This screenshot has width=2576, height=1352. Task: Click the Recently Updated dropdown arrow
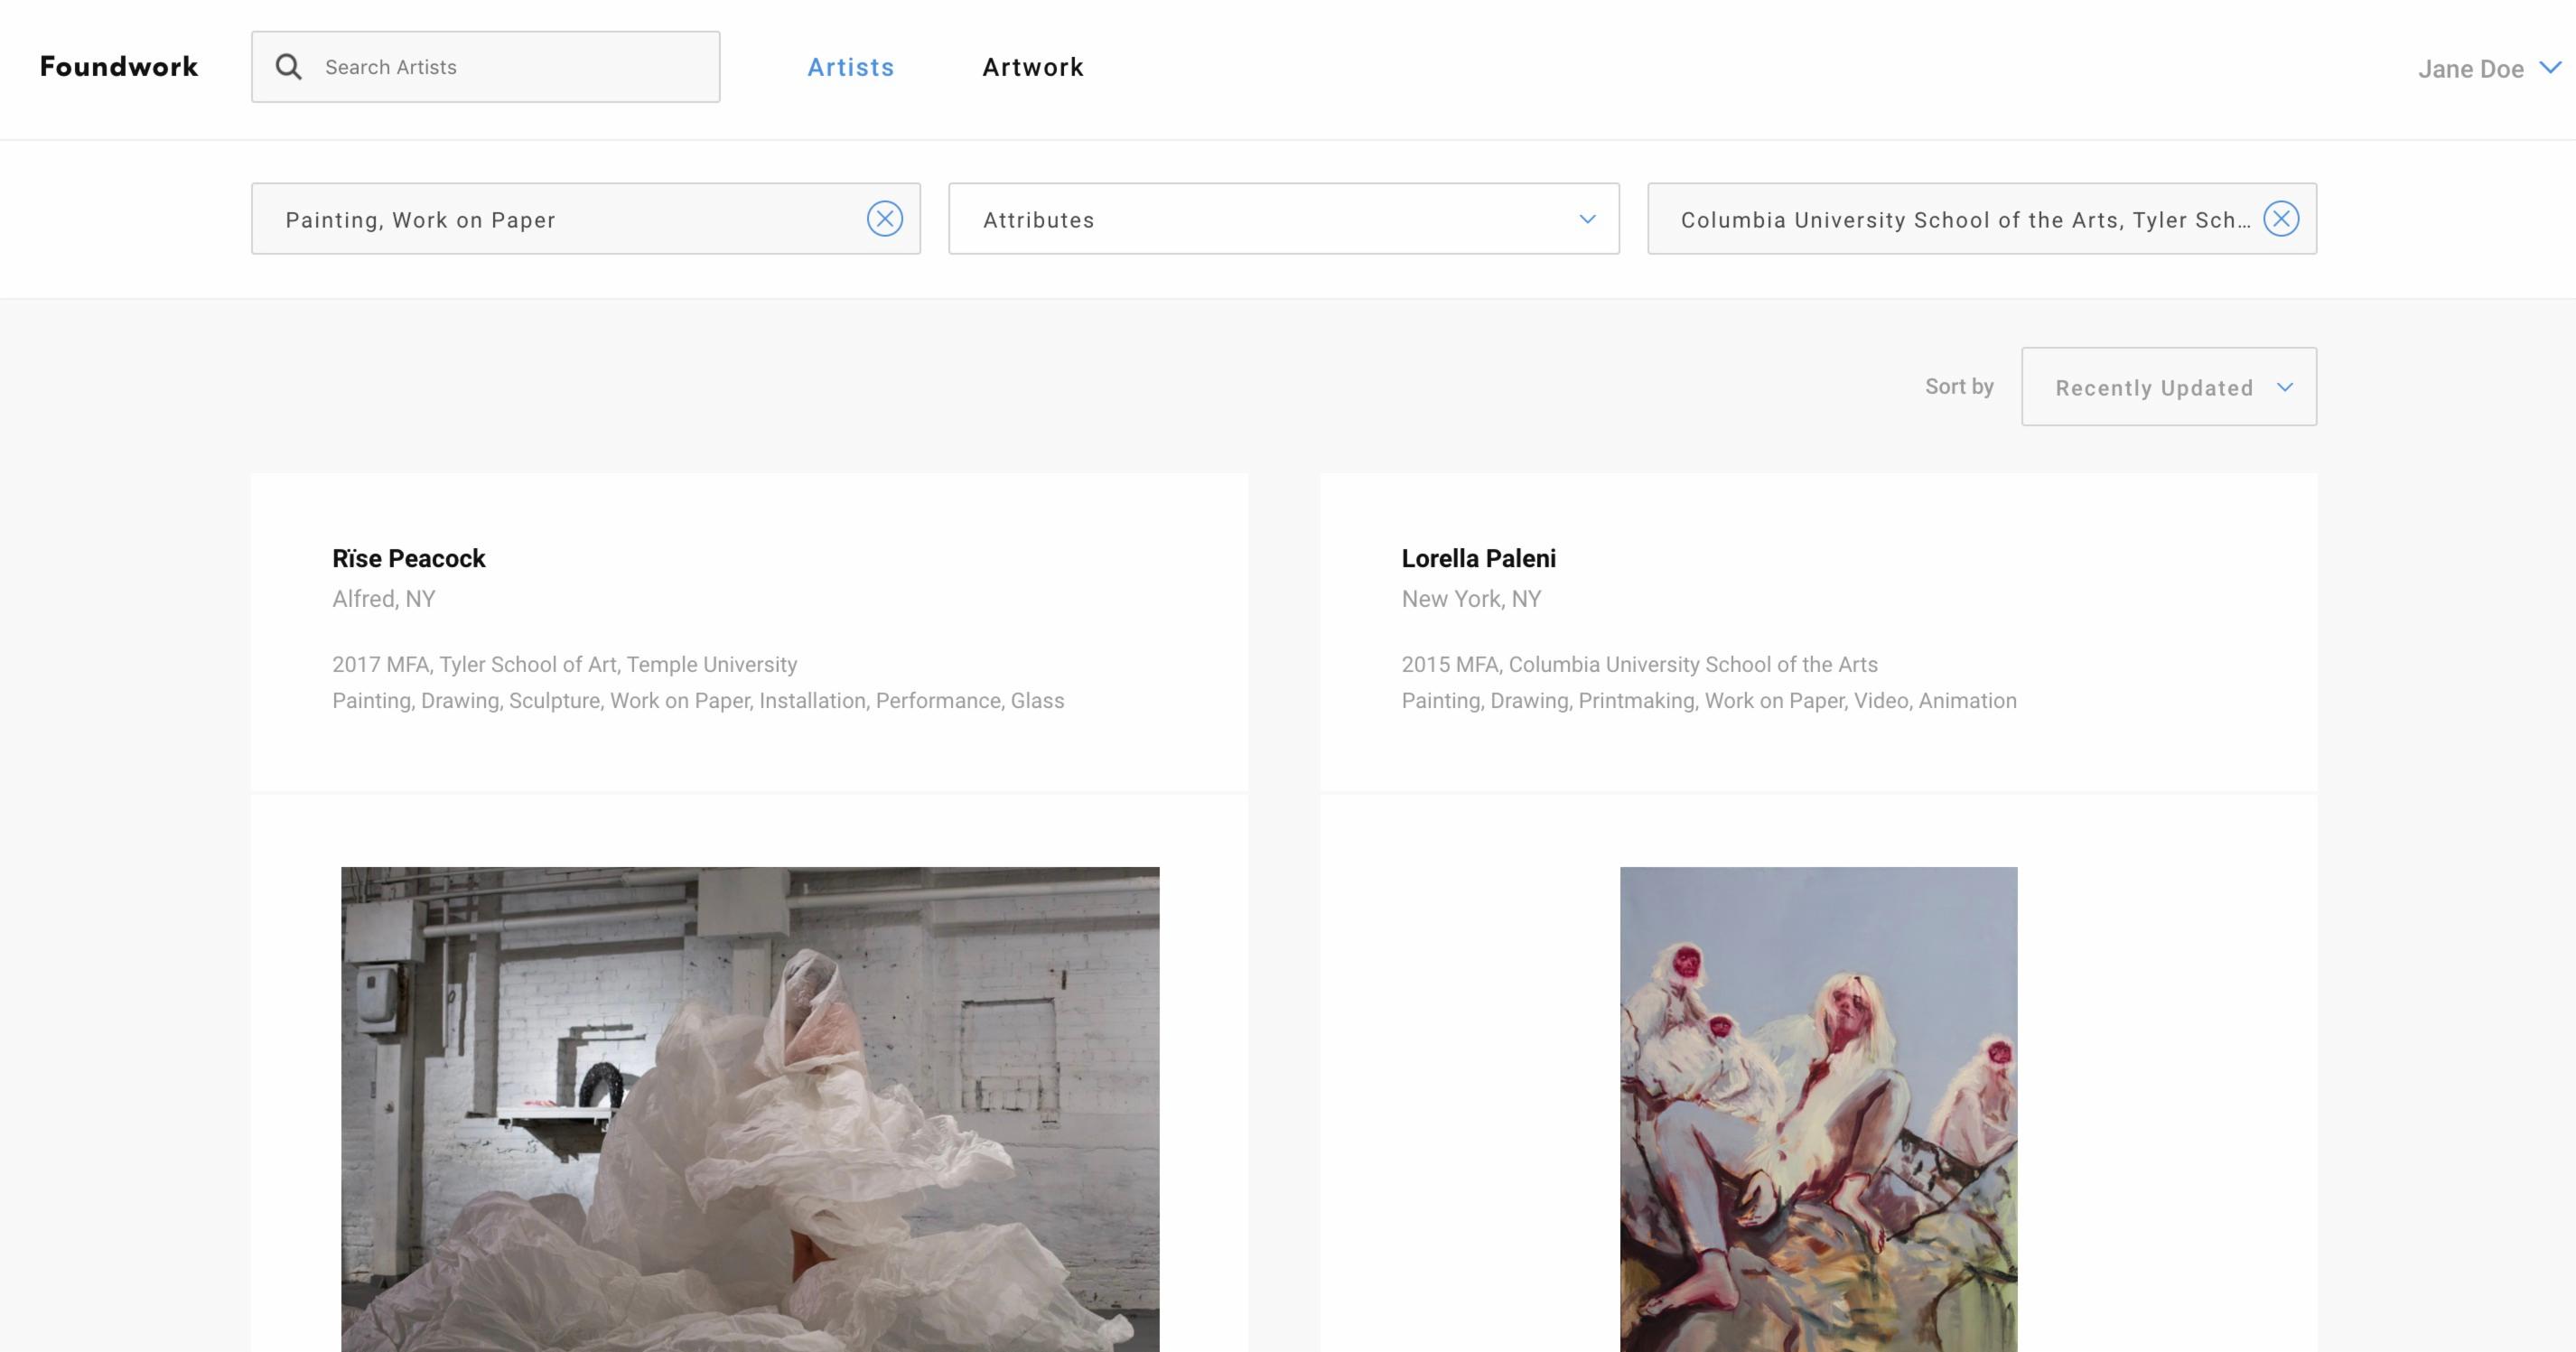click(x=2286, y=388)
